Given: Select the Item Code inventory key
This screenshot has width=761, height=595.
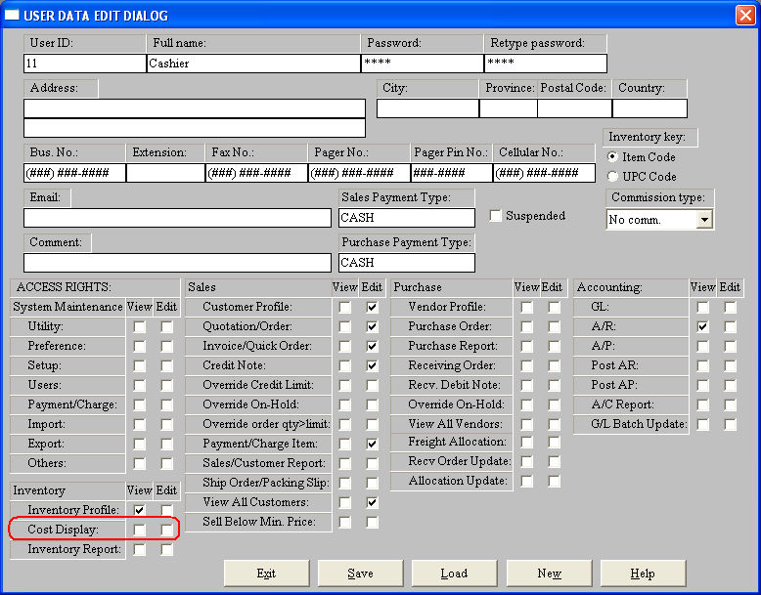Looking at the screenshot, I should (x=613, y=157).
